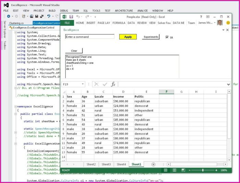Click the James Mc account picture
This screenshot has height=183, width=240.
(x=220, y=23)
